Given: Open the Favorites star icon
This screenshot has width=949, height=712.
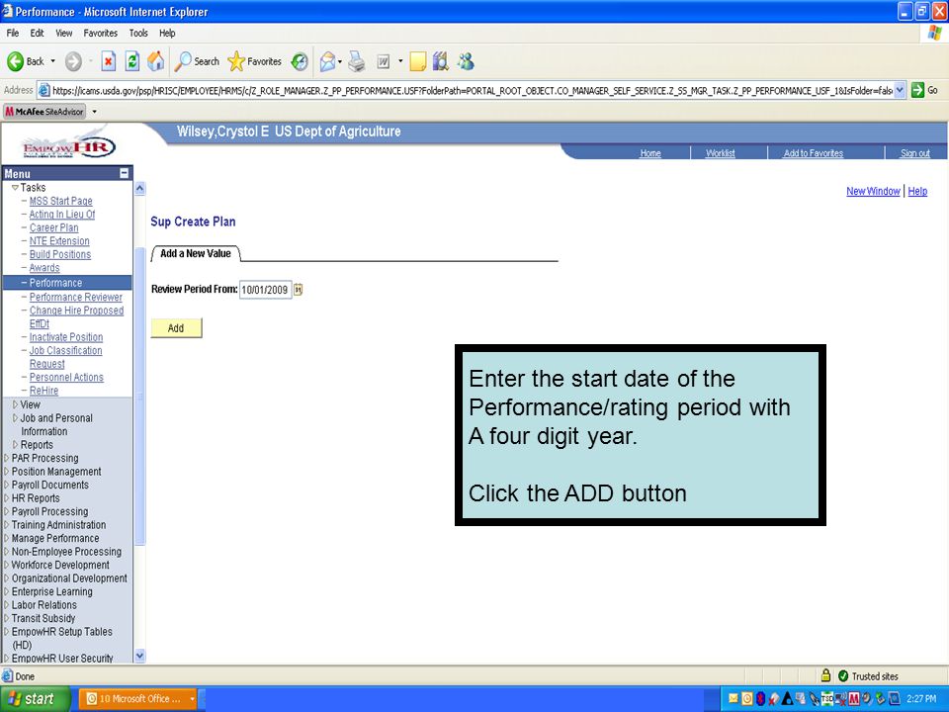Looking at the screenshot, I should pos(236,61).
